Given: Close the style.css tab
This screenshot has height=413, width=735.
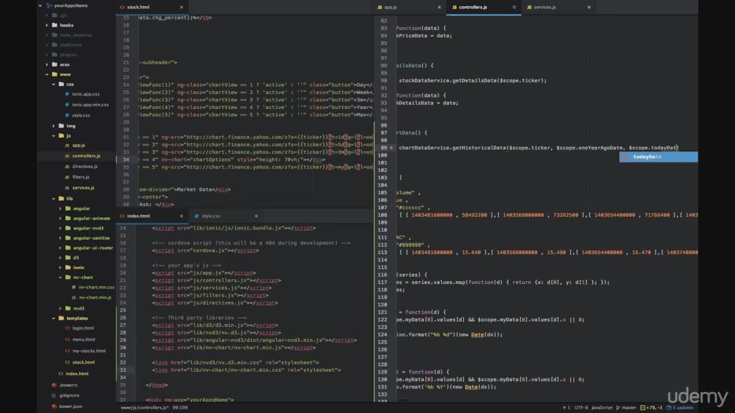Looking at the screenshot, I should [256, 216].
